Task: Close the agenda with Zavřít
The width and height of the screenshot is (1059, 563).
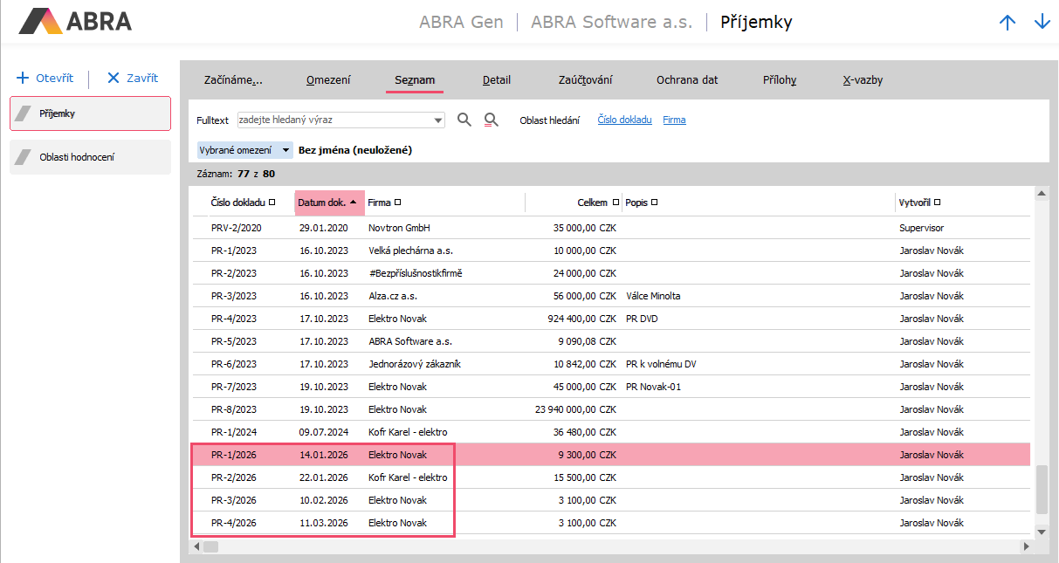Action: coord(132,79)
